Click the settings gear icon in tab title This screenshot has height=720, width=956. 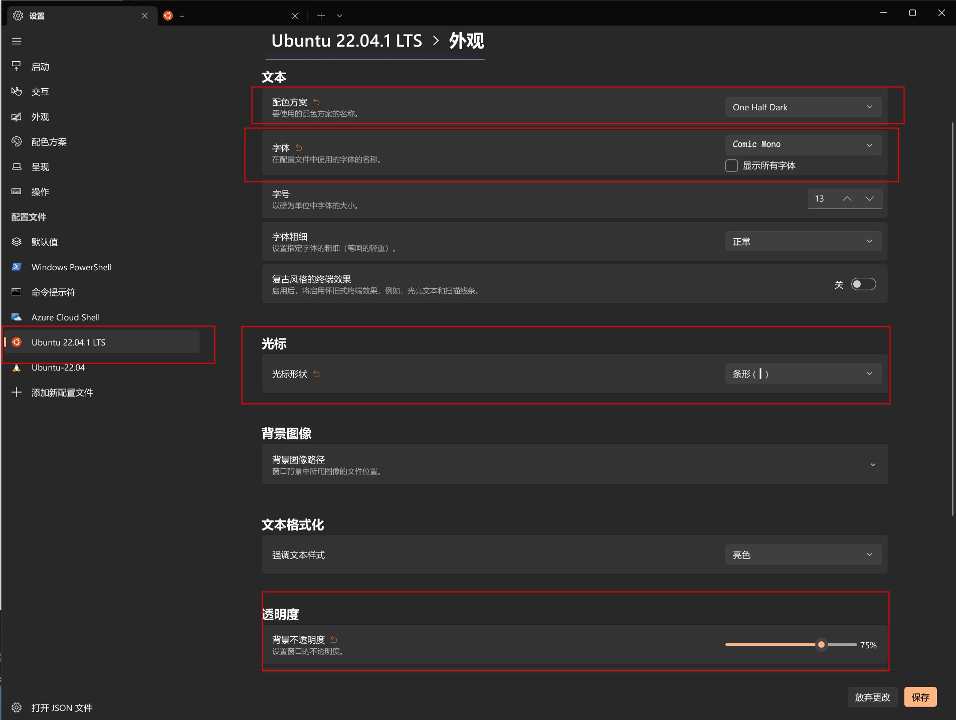(x=18, y=16)
